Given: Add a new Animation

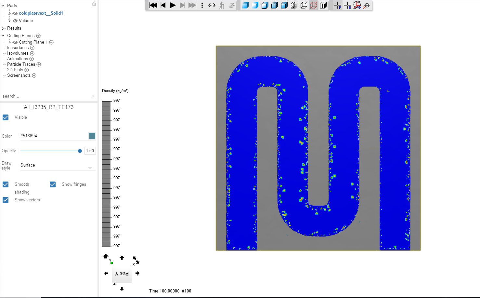Looking at the screenshot, I should (x=32, y=59).
